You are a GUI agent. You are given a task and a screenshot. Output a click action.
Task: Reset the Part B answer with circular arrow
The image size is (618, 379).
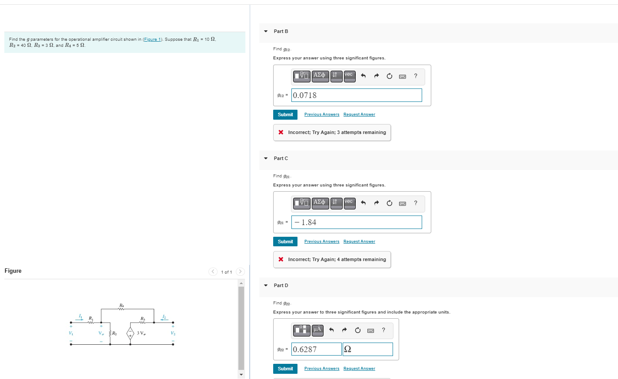(x=389, y=76)
